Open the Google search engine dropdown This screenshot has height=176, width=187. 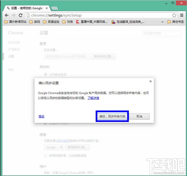(x=54, y=147)
